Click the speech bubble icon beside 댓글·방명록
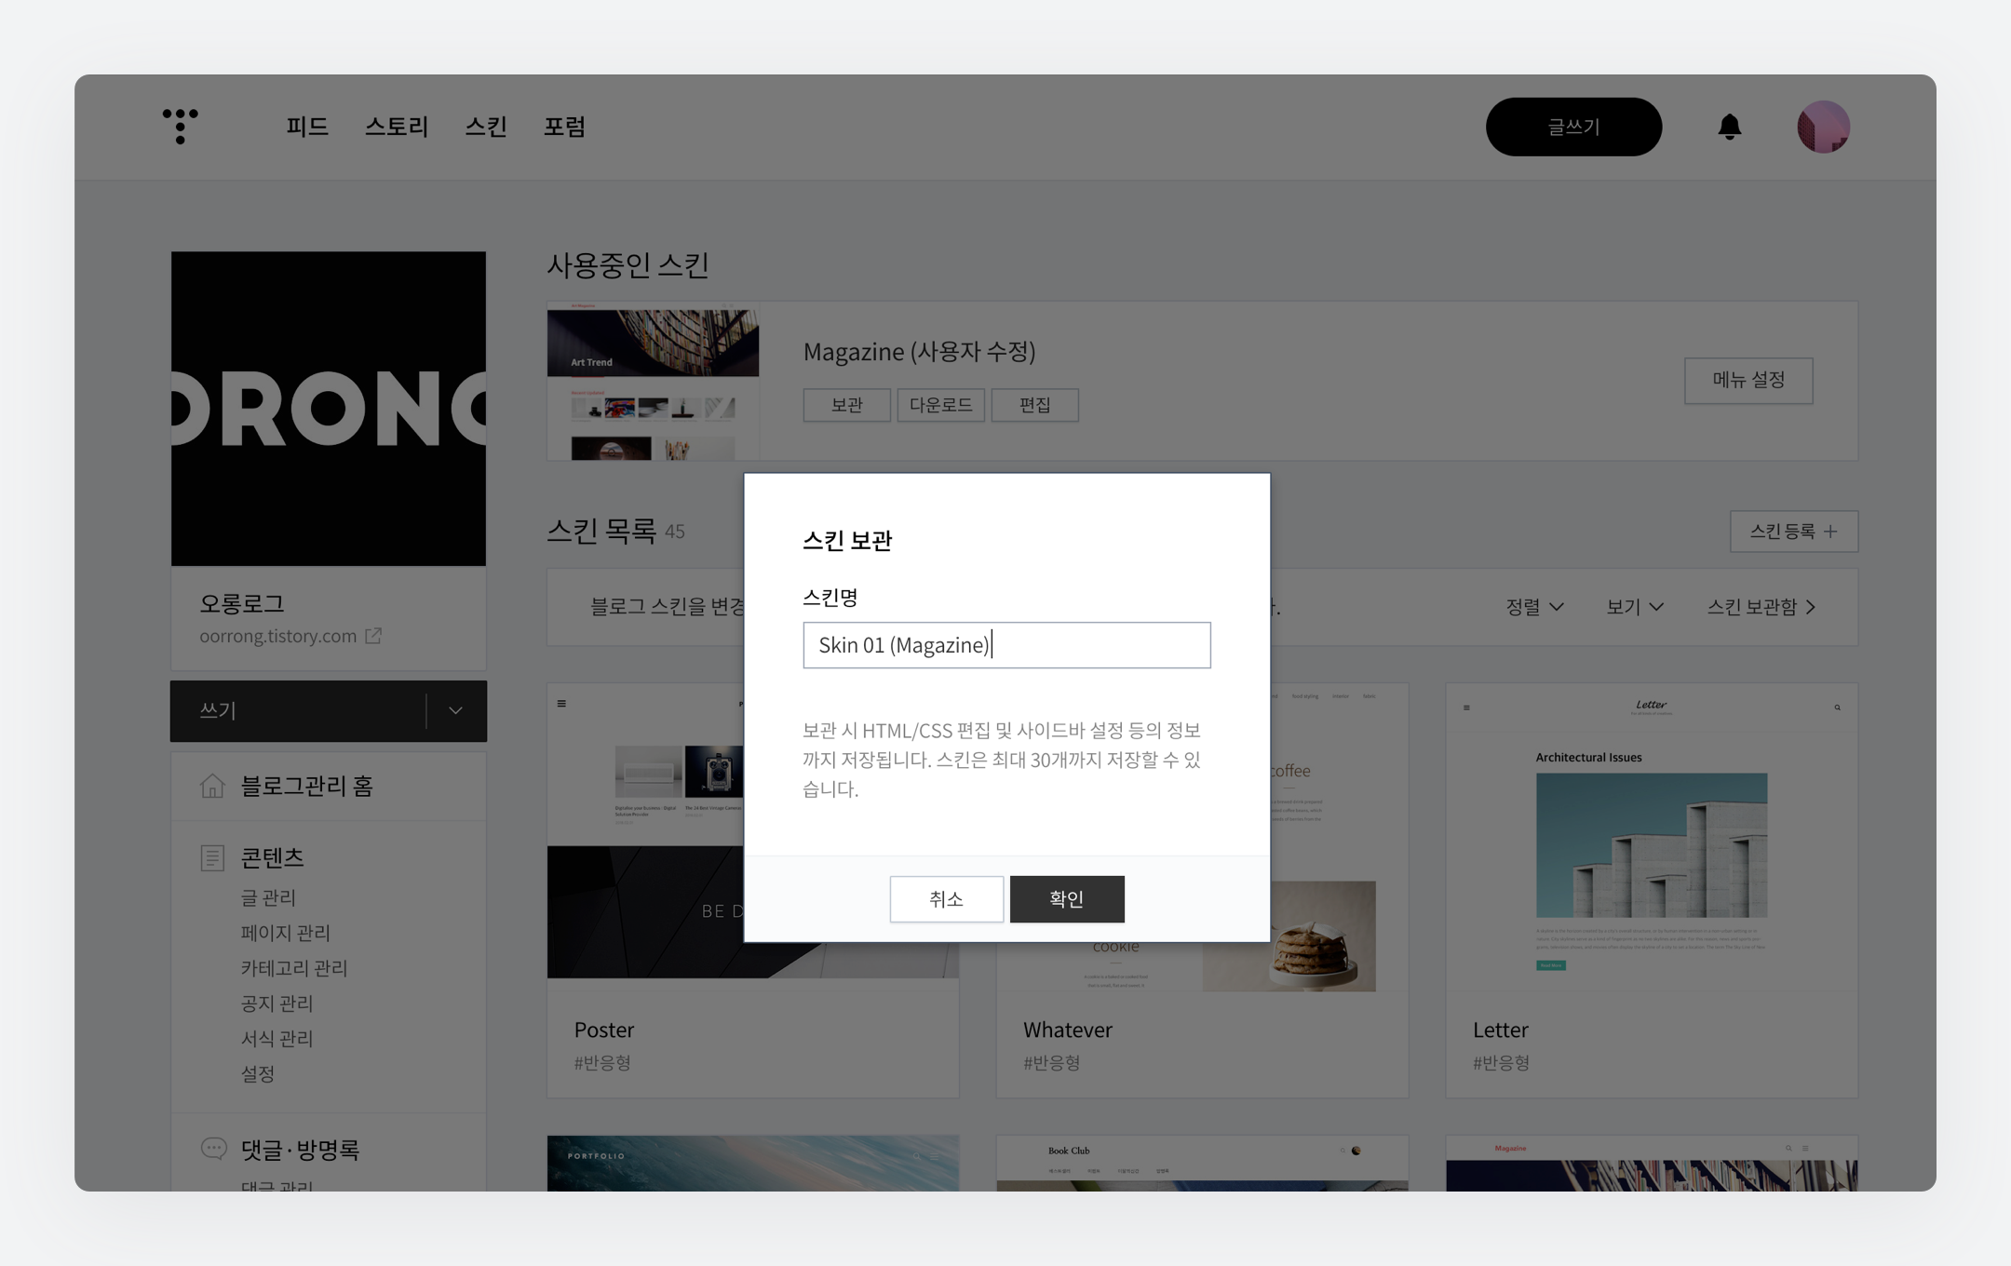 (x=212, y=1149)
